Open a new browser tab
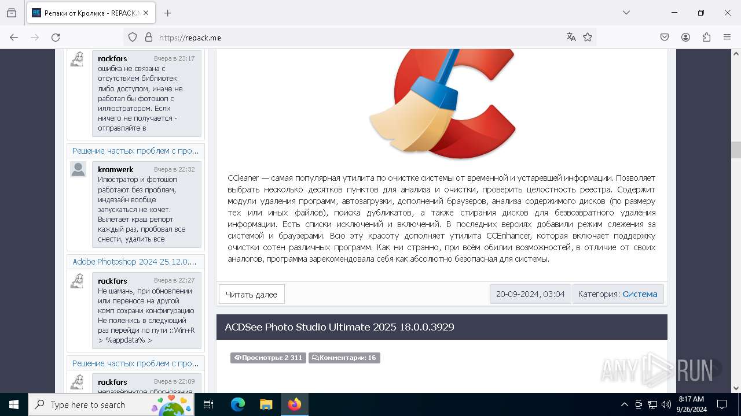Screen dimensions: 741x416 click(x=168, y=13)
